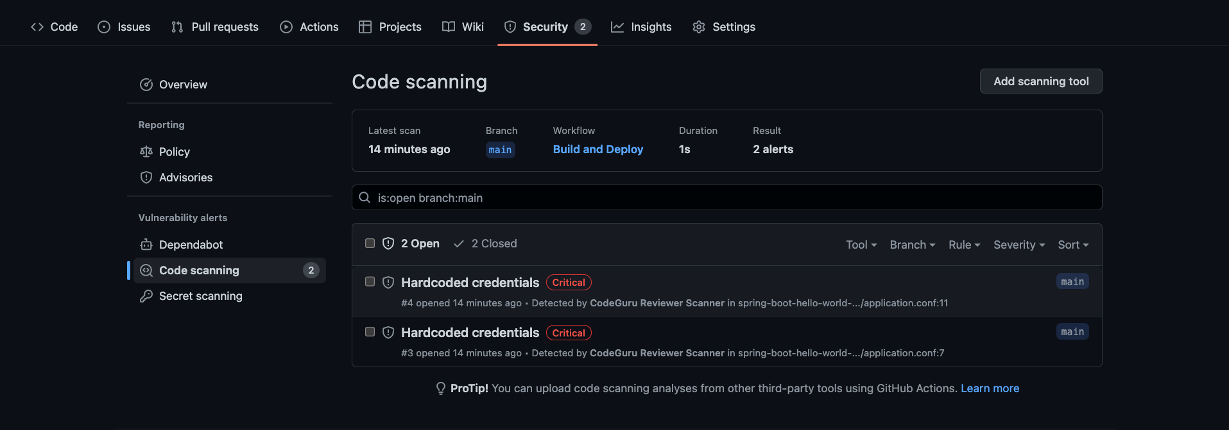Click the shield icon of alert #4
This screenshot has width=1229, height=430.
coord(388,283)
